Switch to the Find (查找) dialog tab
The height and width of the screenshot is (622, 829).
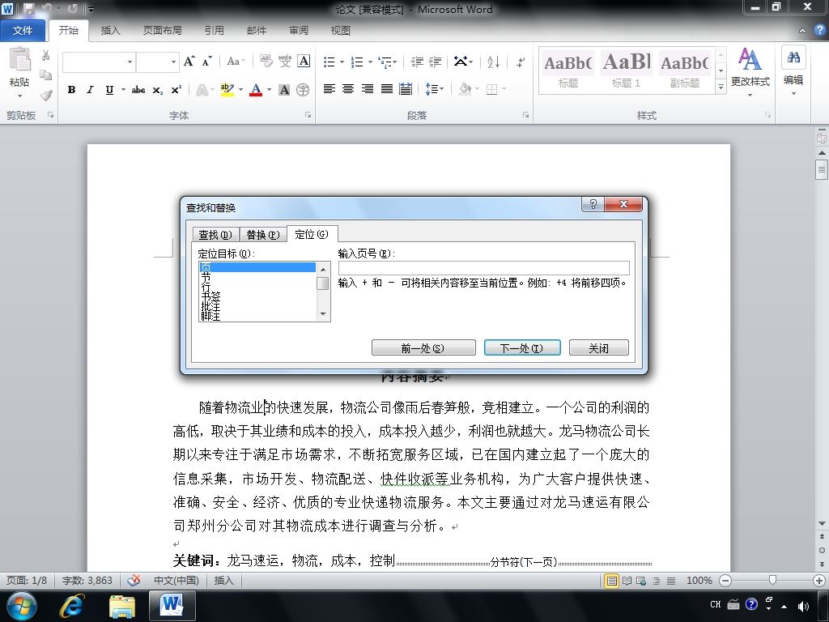(x=215, y=235)
